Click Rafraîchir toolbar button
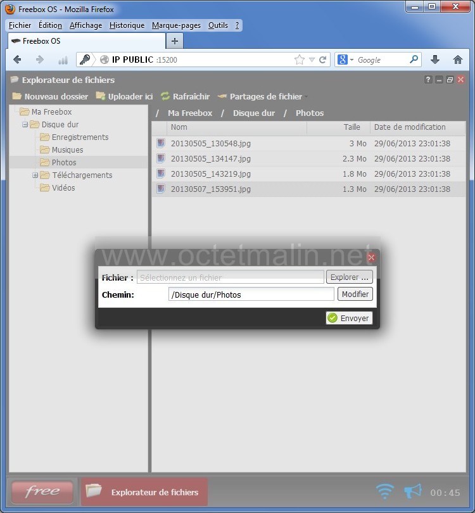The width and height of the screenshot is (475, 513). click(x=185, y=96)
